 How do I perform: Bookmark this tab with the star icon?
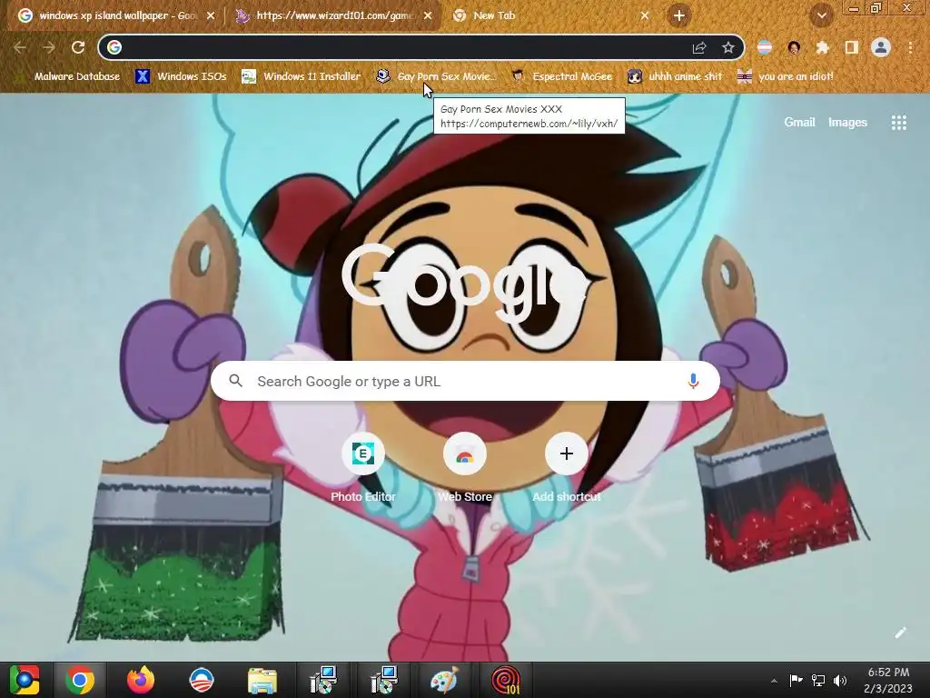(x=728, y=47)
